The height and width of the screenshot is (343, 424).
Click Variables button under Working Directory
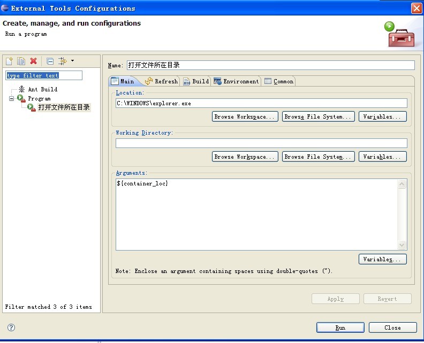coord(383,157)
